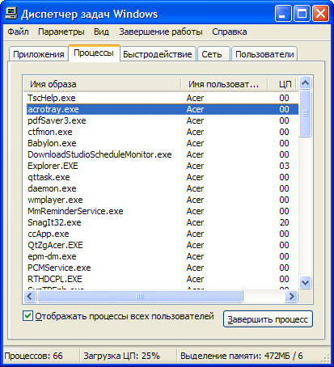Click the 03 CPU value for Explorer.EXE
Screen dimensions: 334x367
[x=284, y=166]
